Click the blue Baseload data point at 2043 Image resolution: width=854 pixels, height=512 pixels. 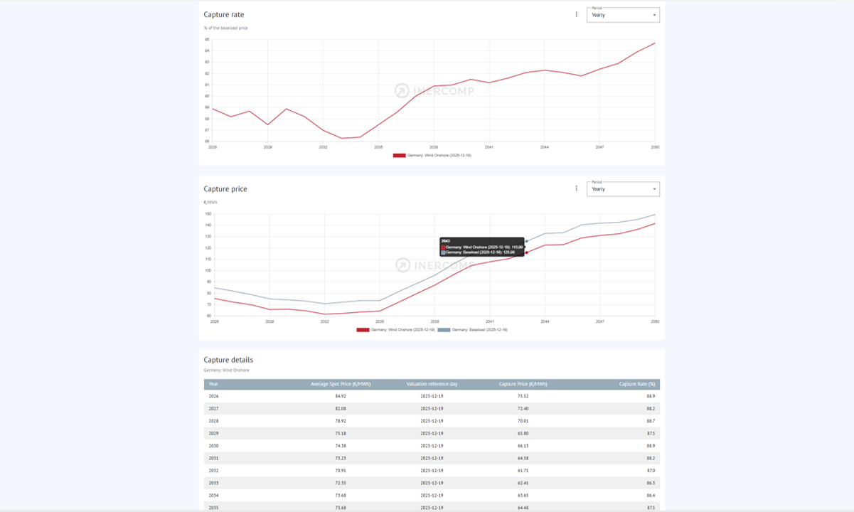point(526,242)
